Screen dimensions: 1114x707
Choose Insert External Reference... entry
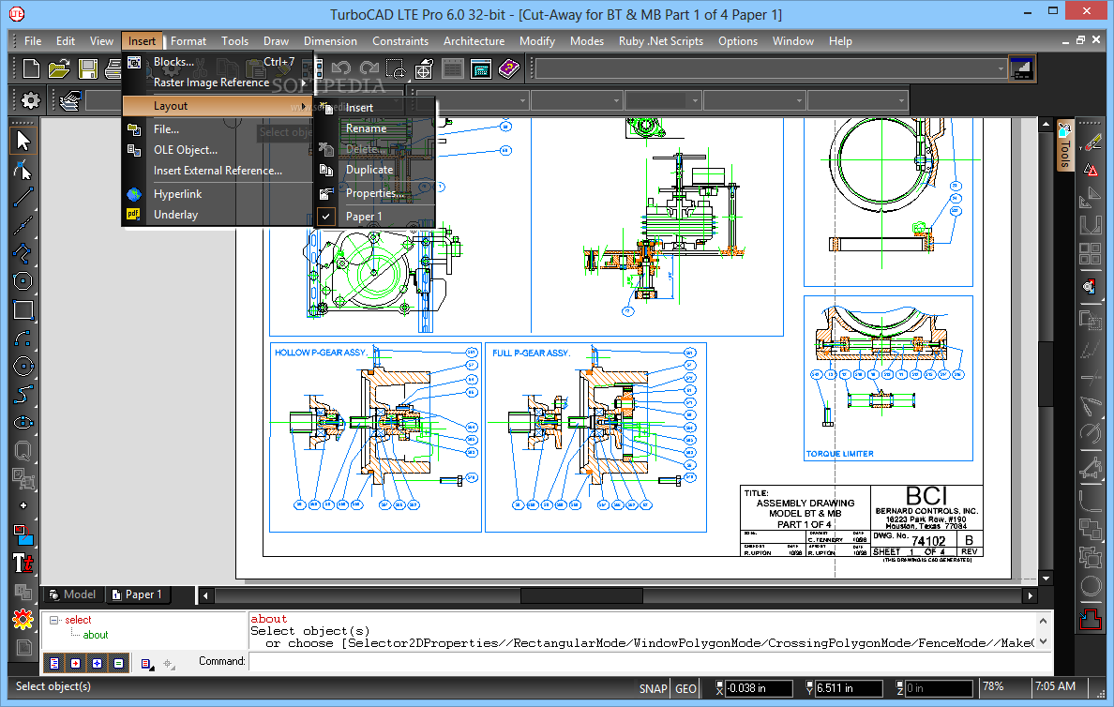pos(217,171)
